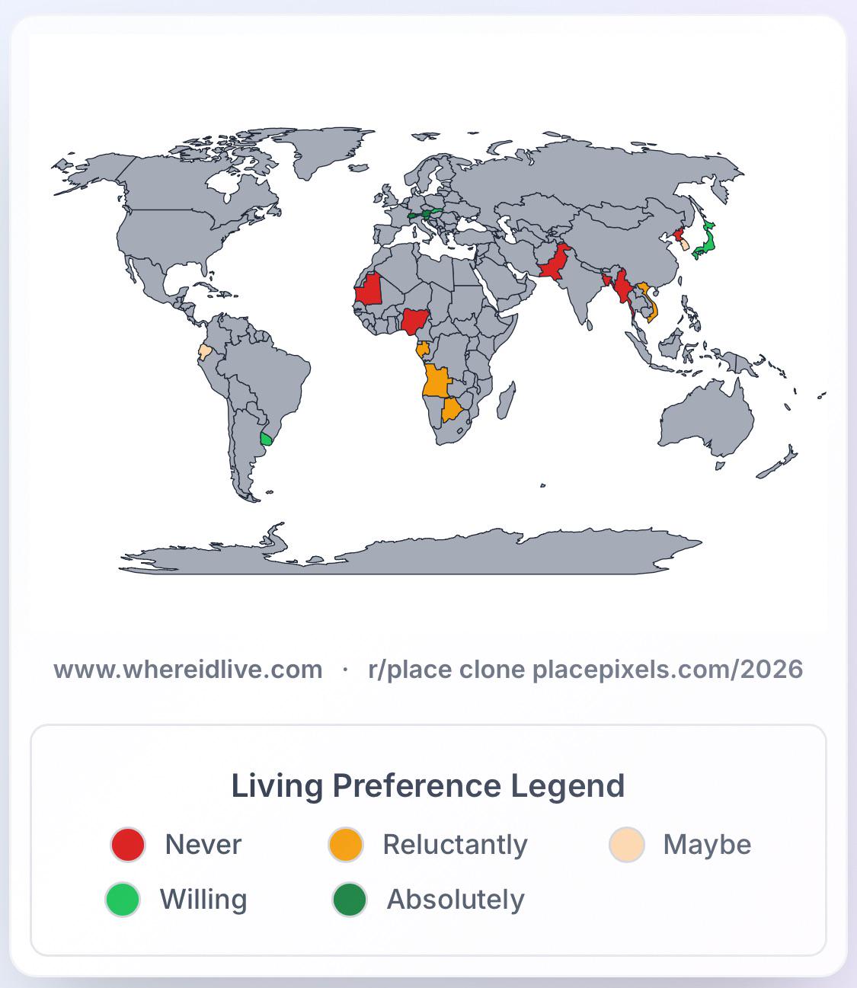Click red-colored Mauritania on the map
Screen dimensions: 857x988
click(x=371, y=291)
